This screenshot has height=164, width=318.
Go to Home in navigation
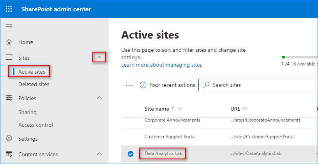(26, 42)
